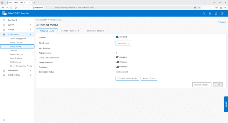This screenshot has height=123, width=228.
Task: Click the Configuration breadcrumb link
Action: coord(42,20)
